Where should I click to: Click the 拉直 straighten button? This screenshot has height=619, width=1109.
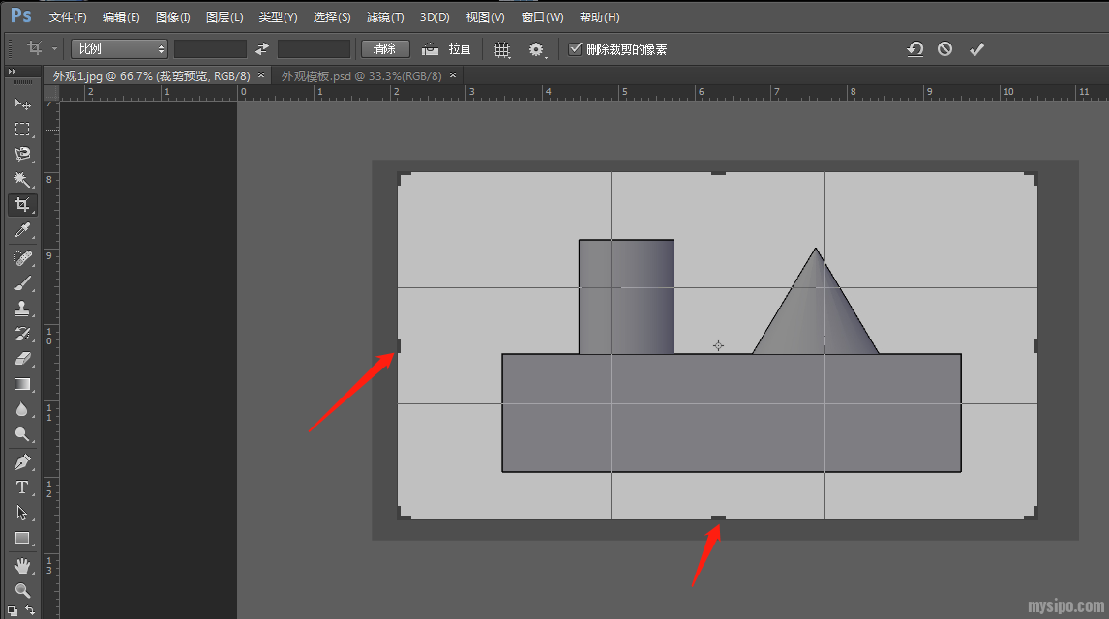(447, 49)
